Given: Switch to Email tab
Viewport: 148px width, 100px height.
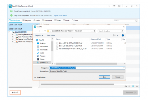Looking at the screenshot, I should pos(66,20).
